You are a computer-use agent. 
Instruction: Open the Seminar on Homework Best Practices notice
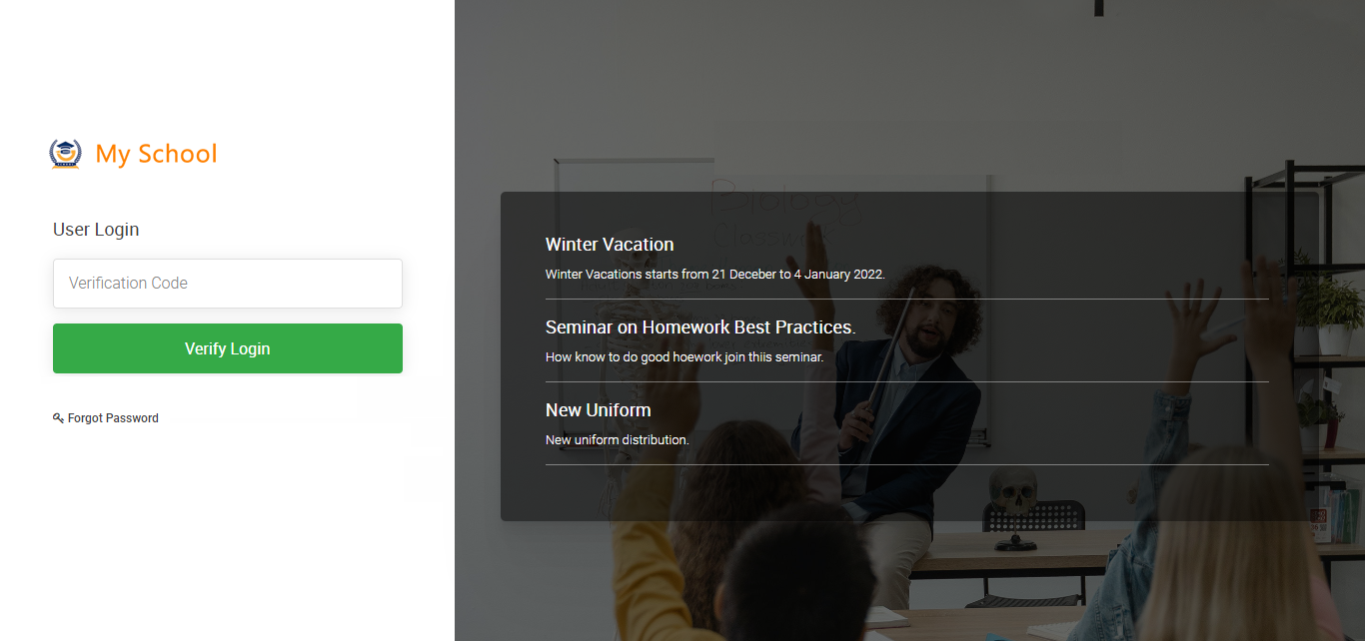700,327
